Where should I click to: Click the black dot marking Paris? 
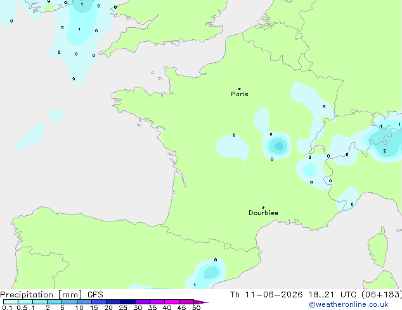pyautogui.click(x=240, y=89)
